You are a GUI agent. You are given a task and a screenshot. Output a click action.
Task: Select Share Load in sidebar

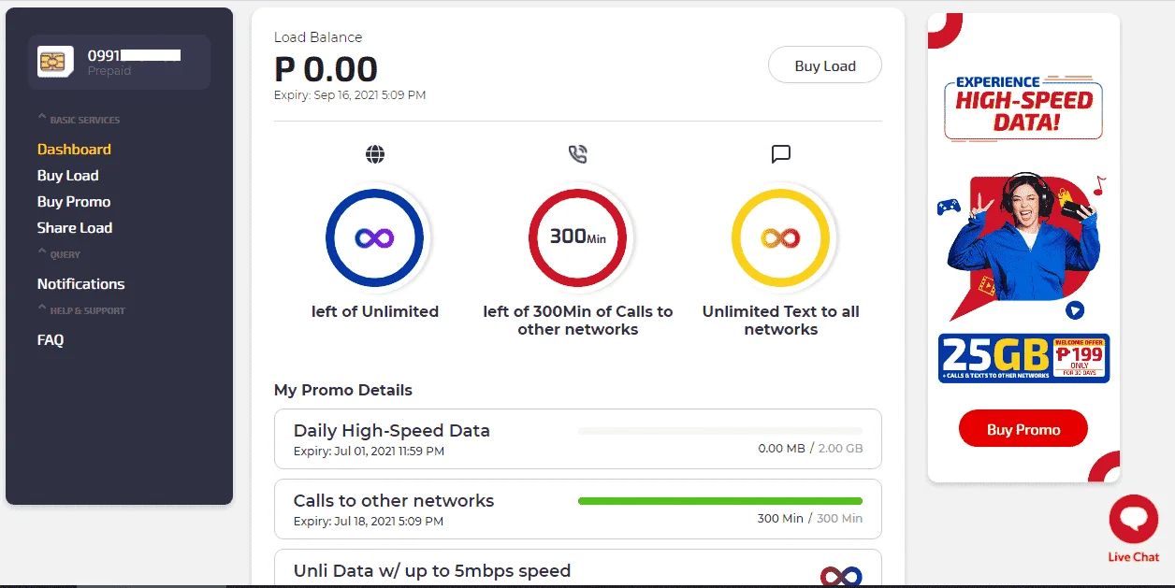point(75,228)
